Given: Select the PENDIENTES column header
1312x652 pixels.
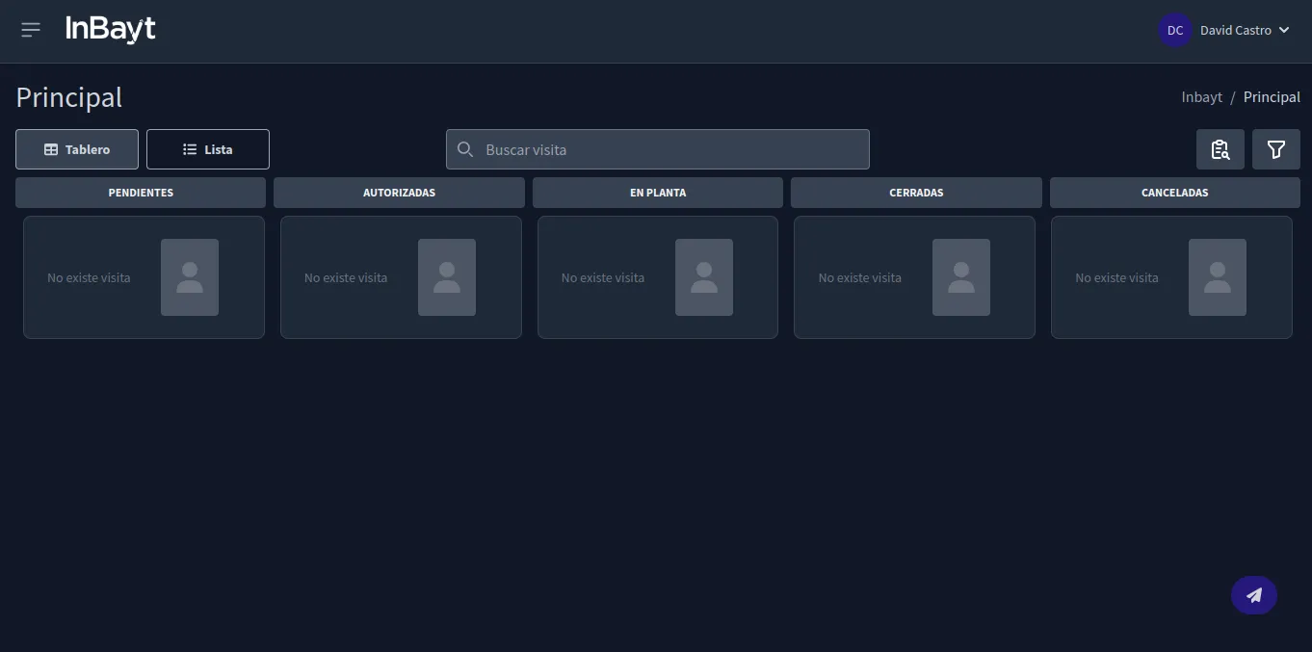Looking at the screenshot, I should pyautogui.click(x=141, y=192).
